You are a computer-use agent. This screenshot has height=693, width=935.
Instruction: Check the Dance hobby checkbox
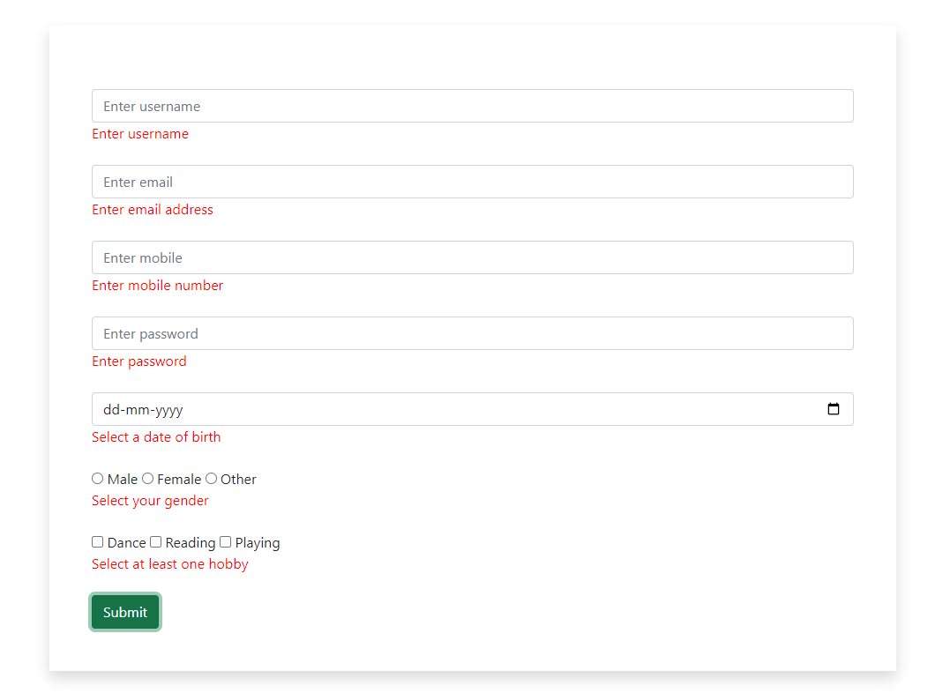point(97,541)
